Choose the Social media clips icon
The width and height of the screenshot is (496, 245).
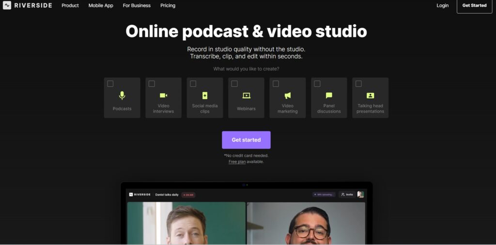pos(205,96)
